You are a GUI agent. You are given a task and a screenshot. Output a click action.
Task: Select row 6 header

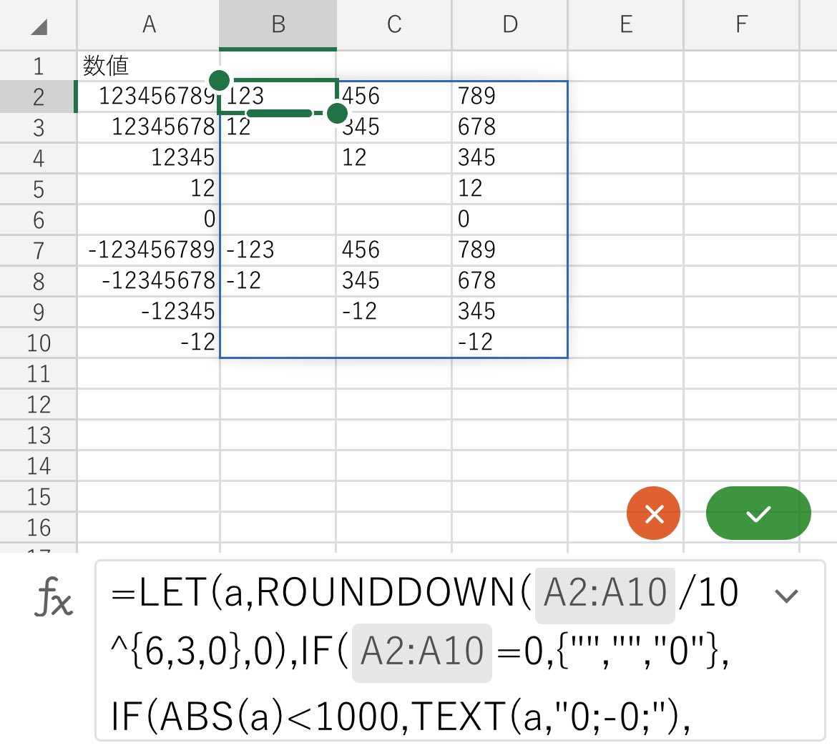pos(39,220)
